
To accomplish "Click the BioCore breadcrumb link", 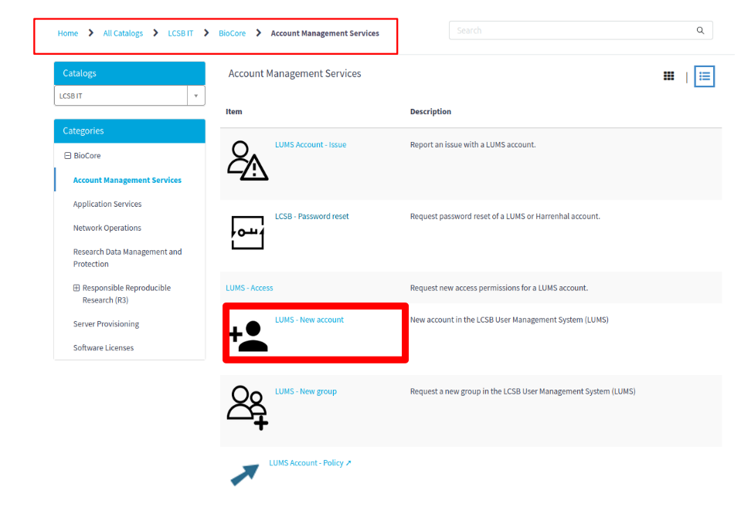I will point(232,33).
